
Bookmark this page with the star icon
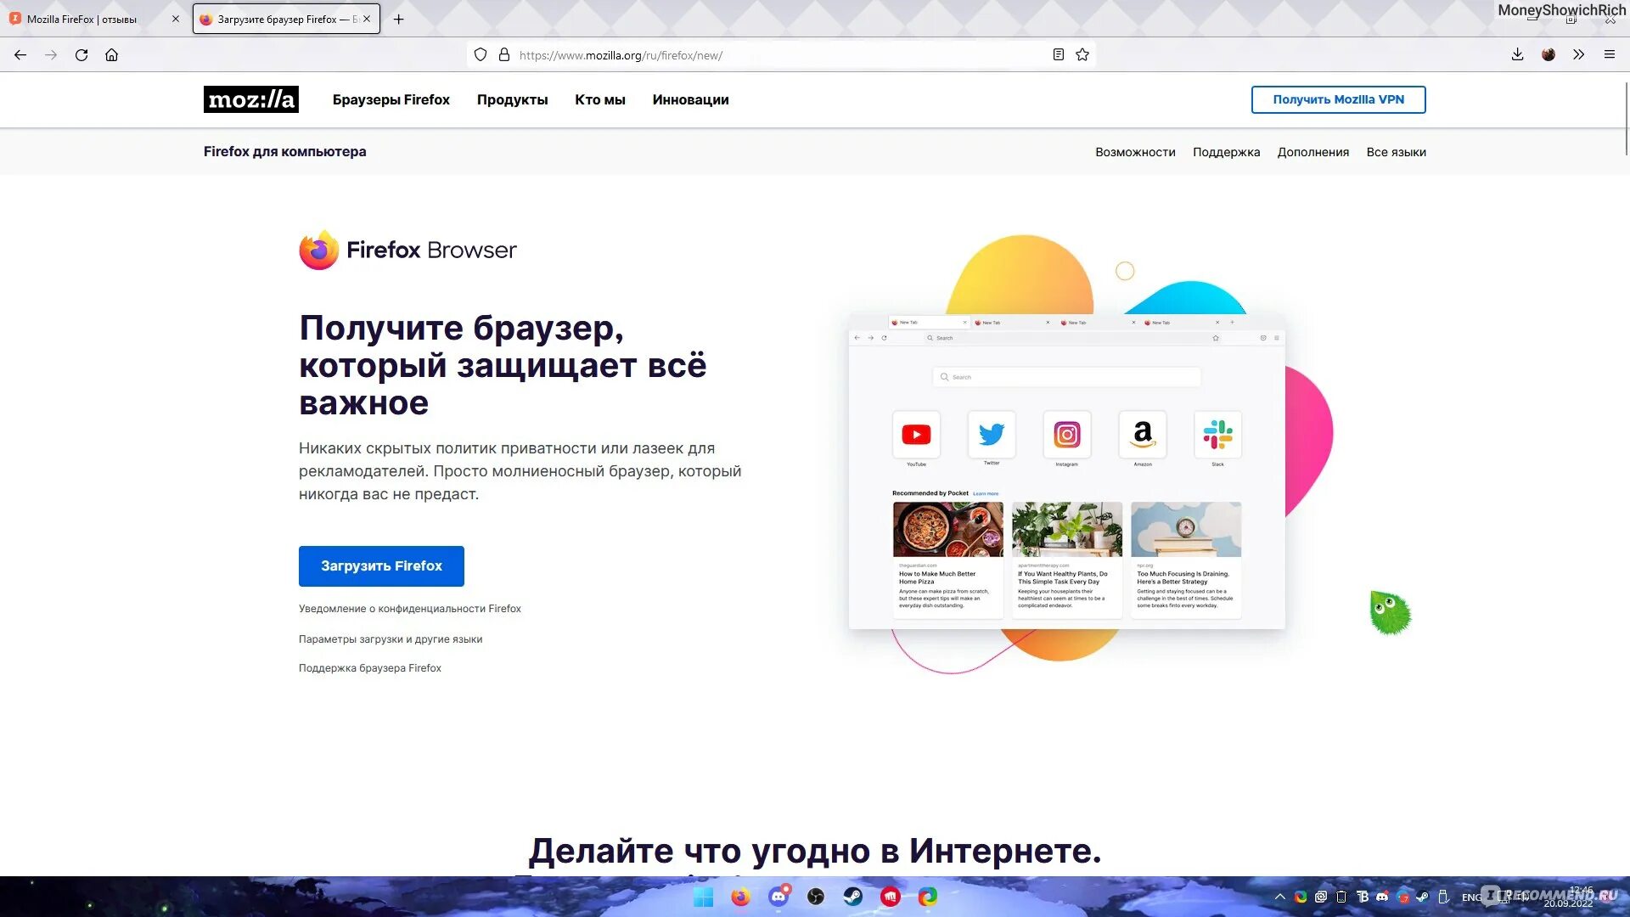(1082, 55)
